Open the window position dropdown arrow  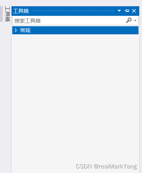tap(119, 11)
